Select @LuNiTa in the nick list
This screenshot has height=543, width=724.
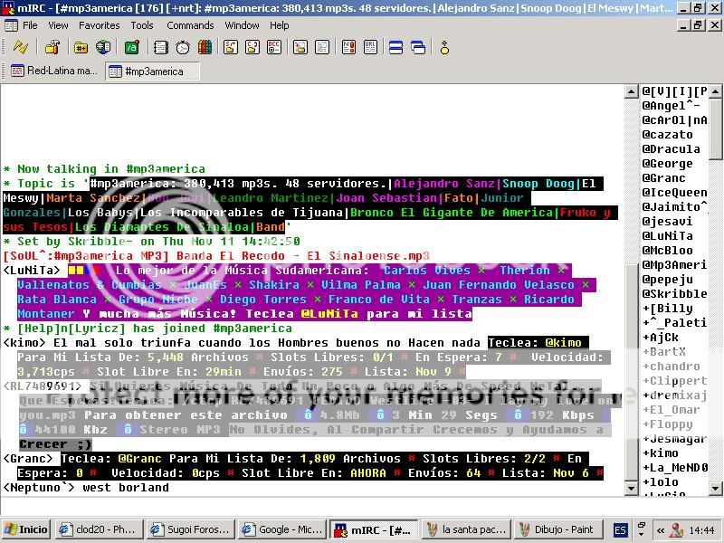667,236
